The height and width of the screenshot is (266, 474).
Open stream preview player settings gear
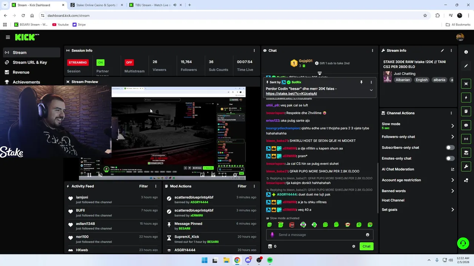point(235,175)
